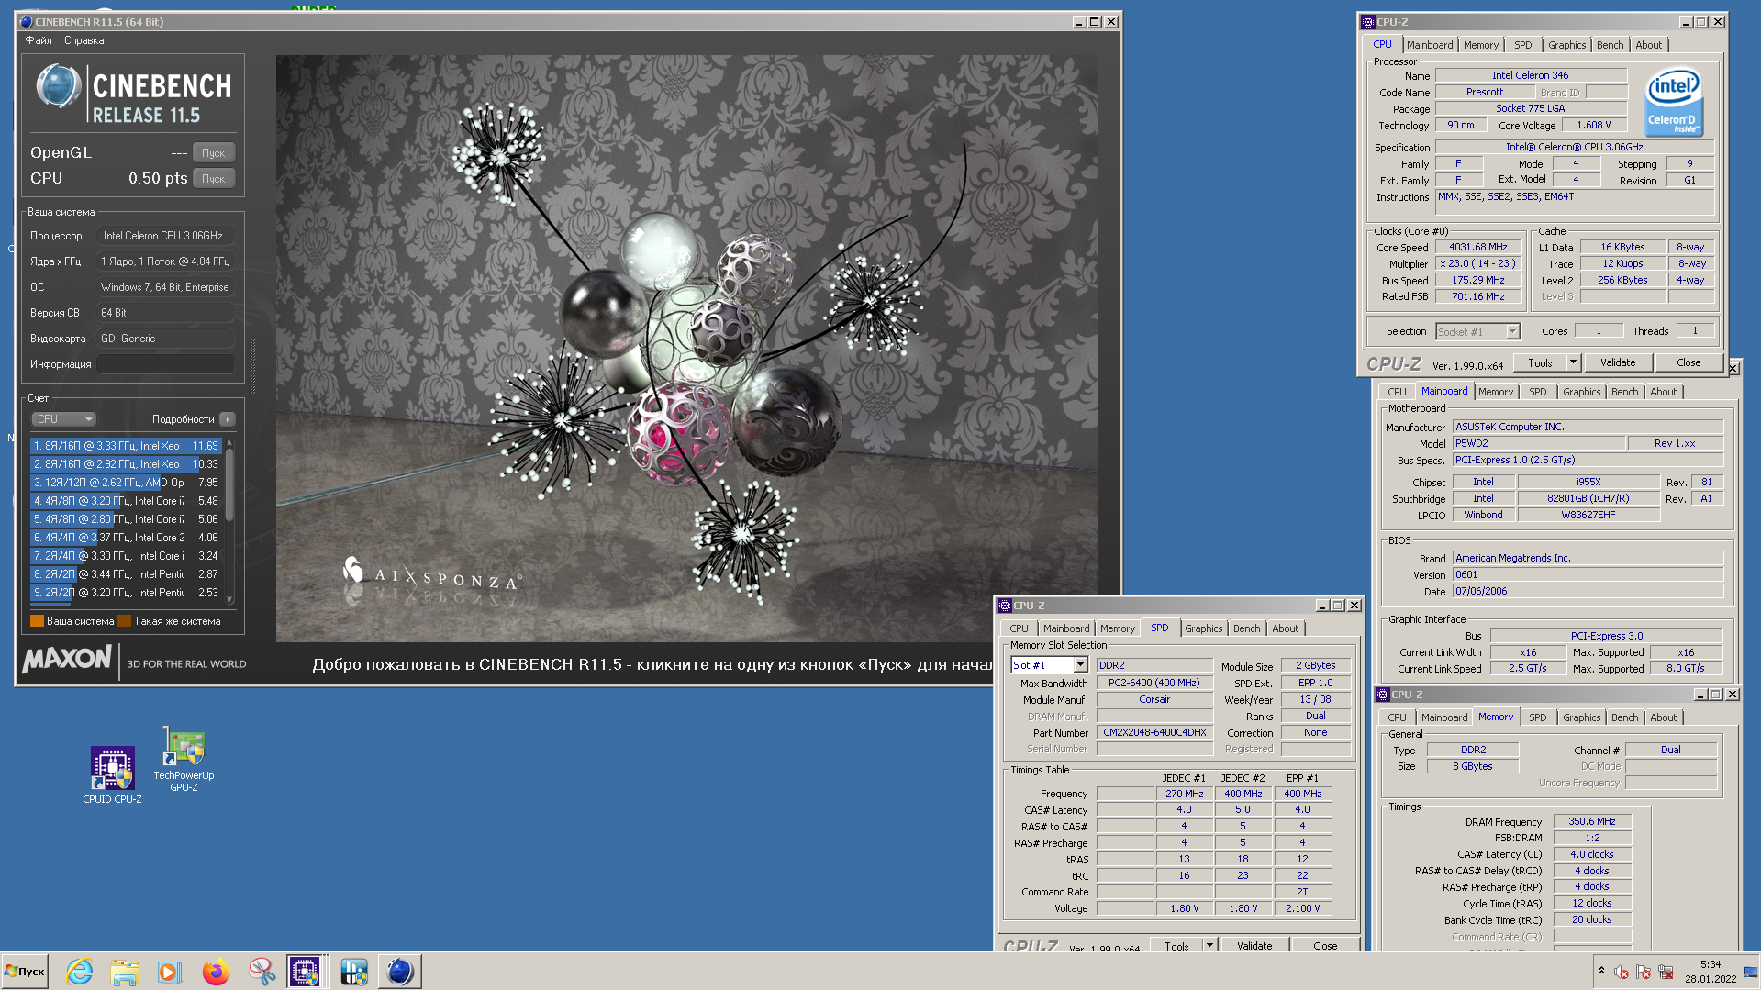Click part number CM2X2048-6400C4DHX
The width and height of the screenshot is (1761, 990).
[x=1154, y=732]
